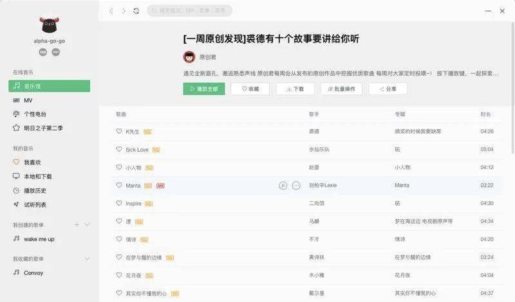Image resolution: width=515 pixels, height=302 pixels.
Task: Open album 颁奖的时候我要缺席
Action: tap(418, 131)
